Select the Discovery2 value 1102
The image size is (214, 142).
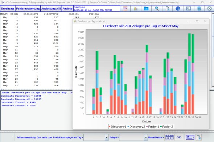(x=55, y=43)
